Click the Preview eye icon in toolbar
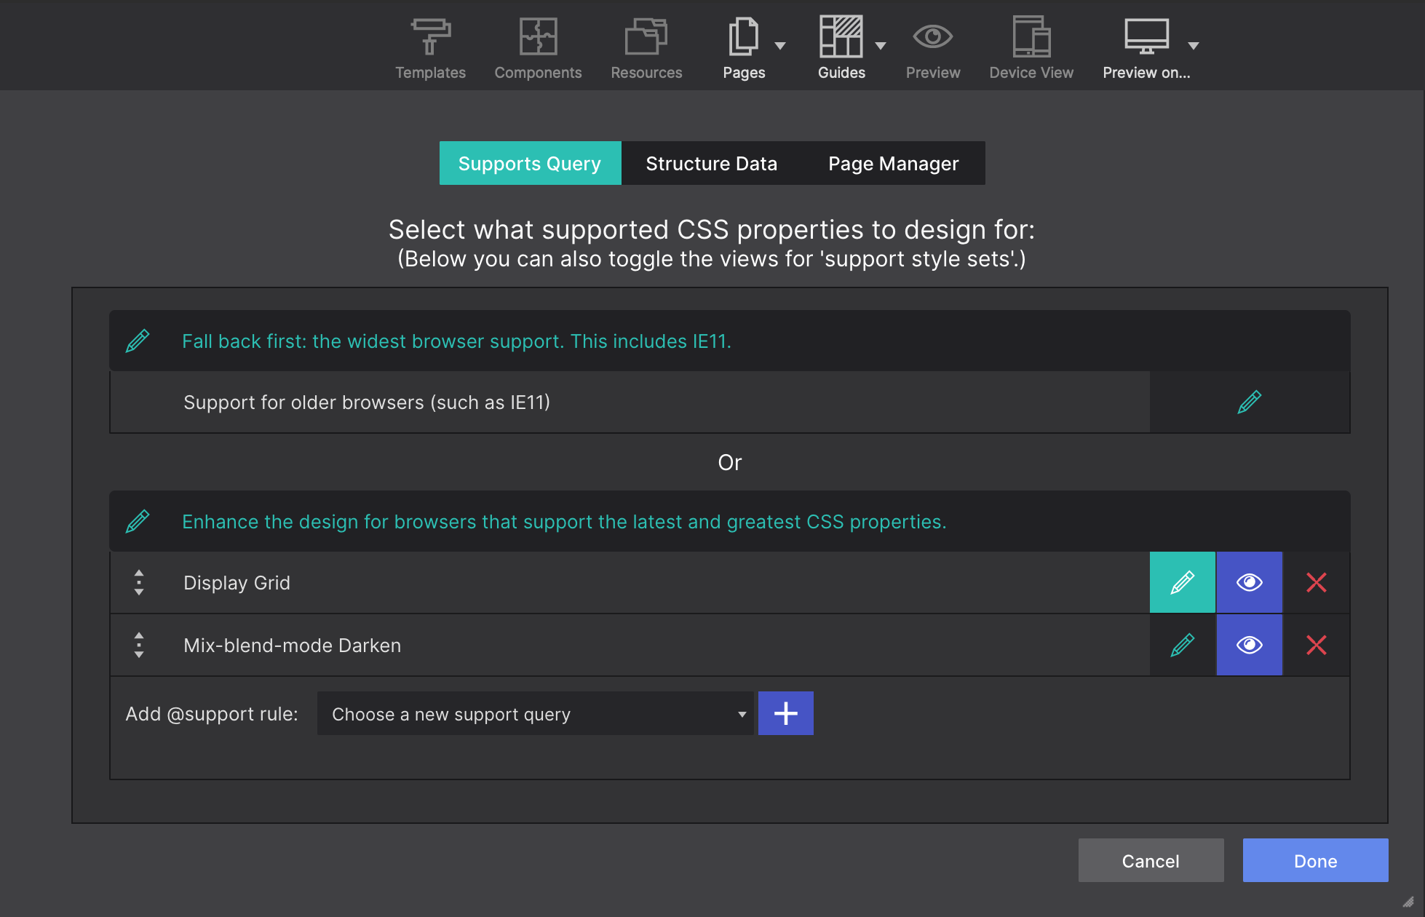The height and width of the screenshot is (917, 1425). click(x=933, y=36)
